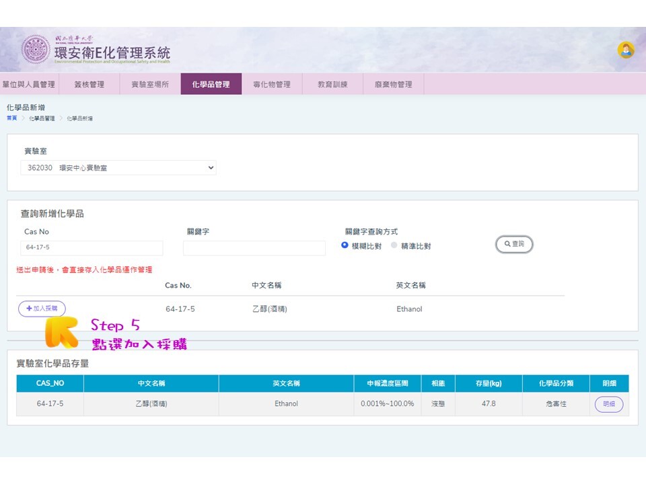
Task: Select the 精準比對 radio option
Action: pos(394,245)
